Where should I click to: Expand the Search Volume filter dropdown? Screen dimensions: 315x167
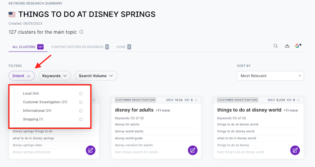click(96, 76)
